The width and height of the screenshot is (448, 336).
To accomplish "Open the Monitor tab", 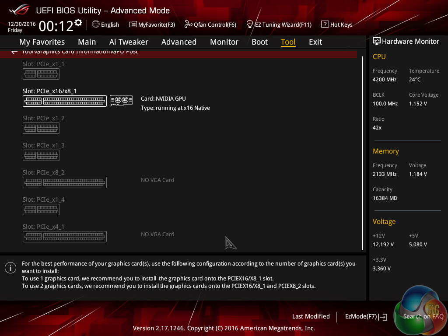I will click(224, 42).
